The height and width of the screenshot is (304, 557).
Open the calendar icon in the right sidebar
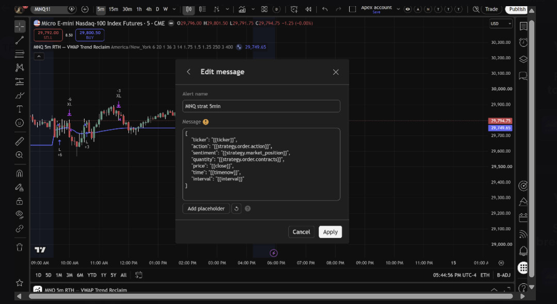[x=523, y=217]
